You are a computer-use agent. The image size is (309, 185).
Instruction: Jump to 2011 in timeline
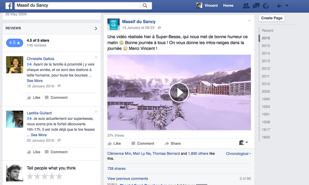[266, 76]
